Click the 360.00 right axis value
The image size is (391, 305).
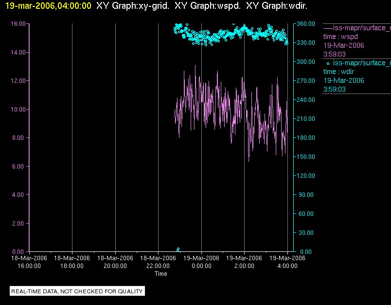(x=306, y=24)
